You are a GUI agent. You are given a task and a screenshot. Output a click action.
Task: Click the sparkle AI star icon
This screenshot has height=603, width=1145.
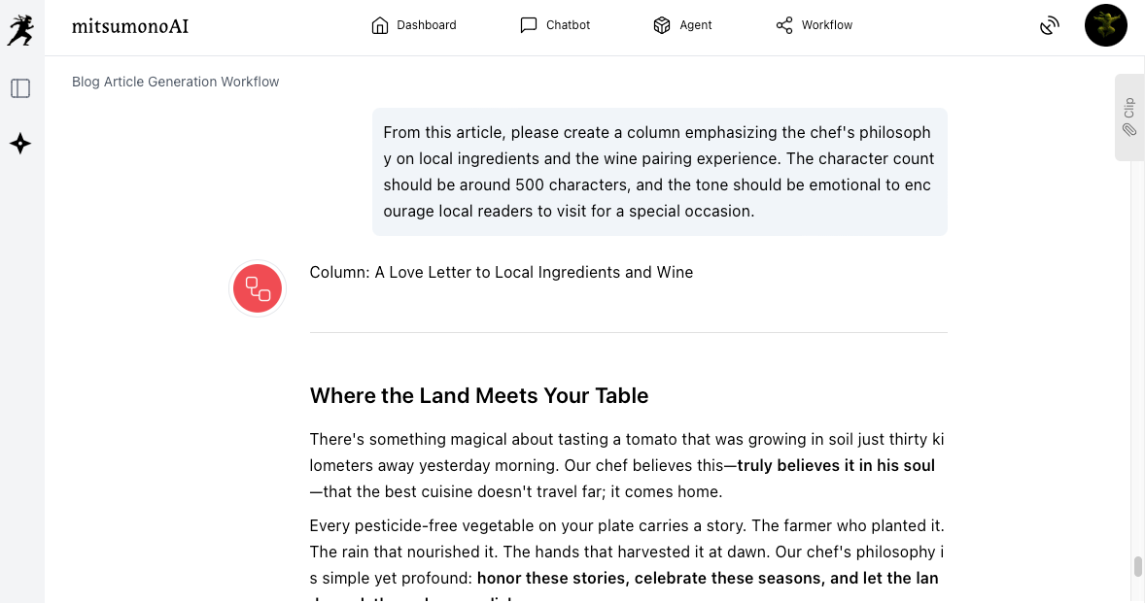click(20, 144)
